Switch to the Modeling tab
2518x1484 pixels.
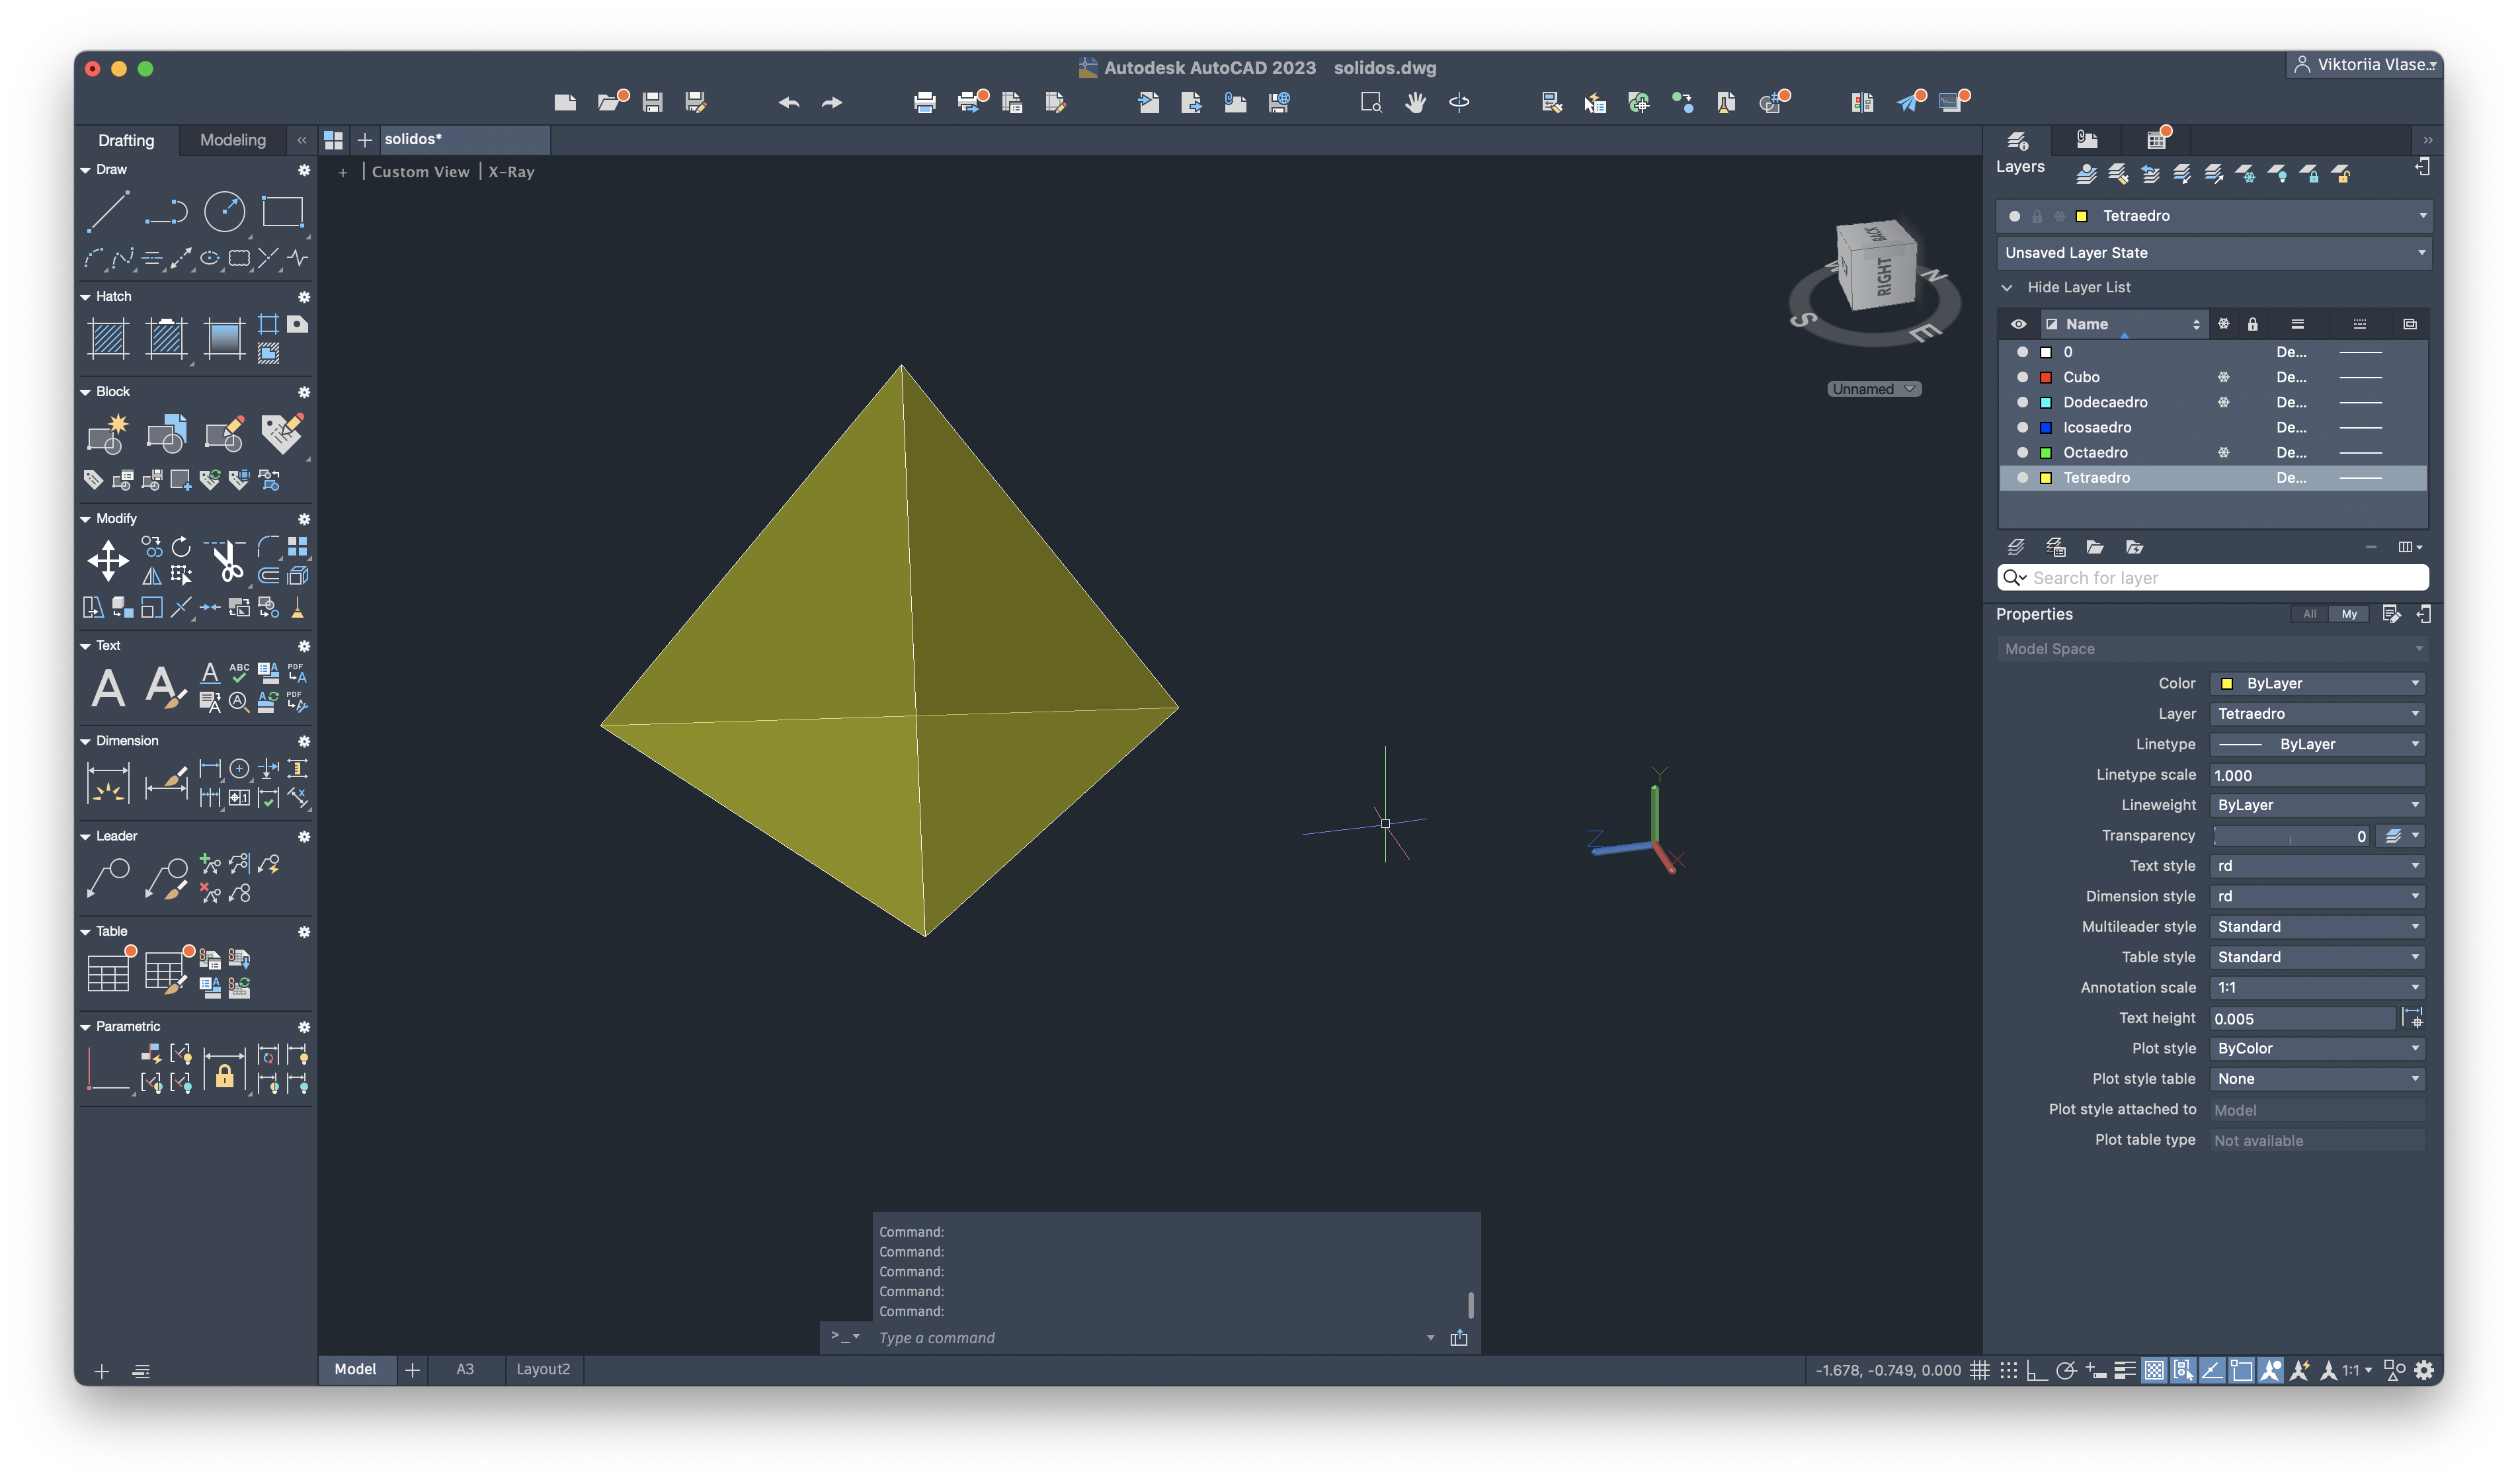point(233,140)
